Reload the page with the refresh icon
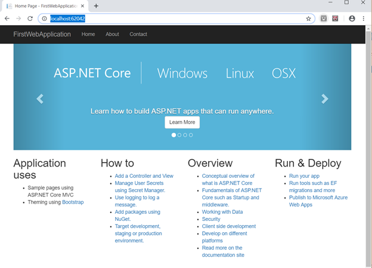 (30, 19)
